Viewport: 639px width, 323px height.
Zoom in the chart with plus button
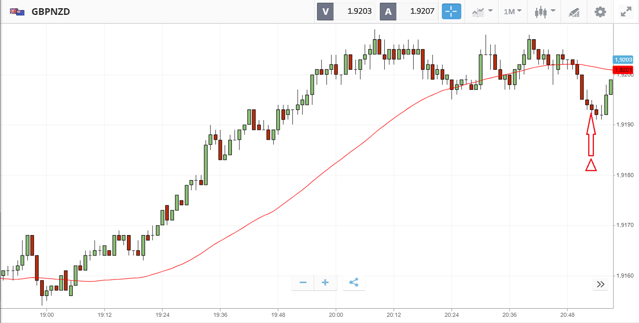pos(325,283)
